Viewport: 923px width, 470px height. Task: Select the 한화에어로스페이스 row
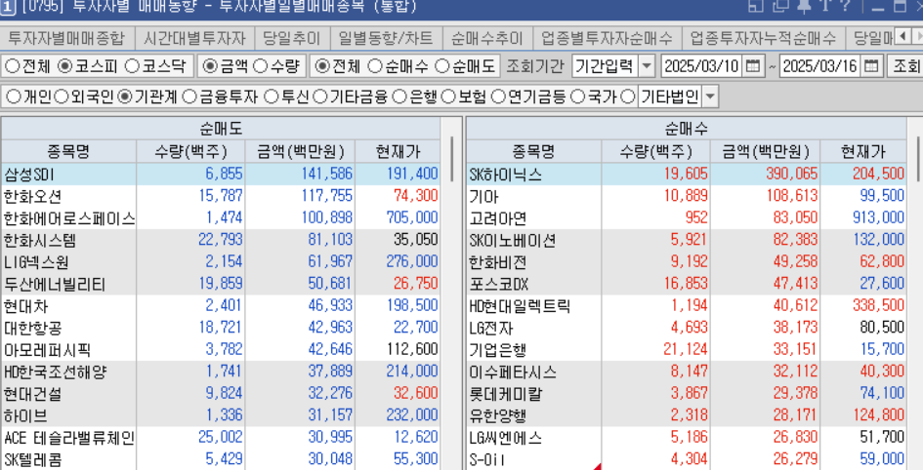coord(220,218)
